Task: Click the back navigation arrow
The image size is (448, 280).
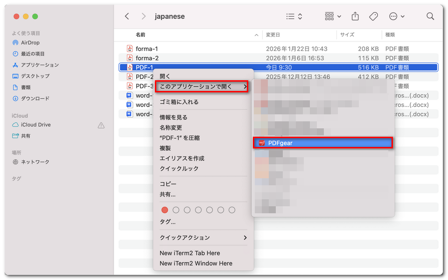Action: pos(127,16)
